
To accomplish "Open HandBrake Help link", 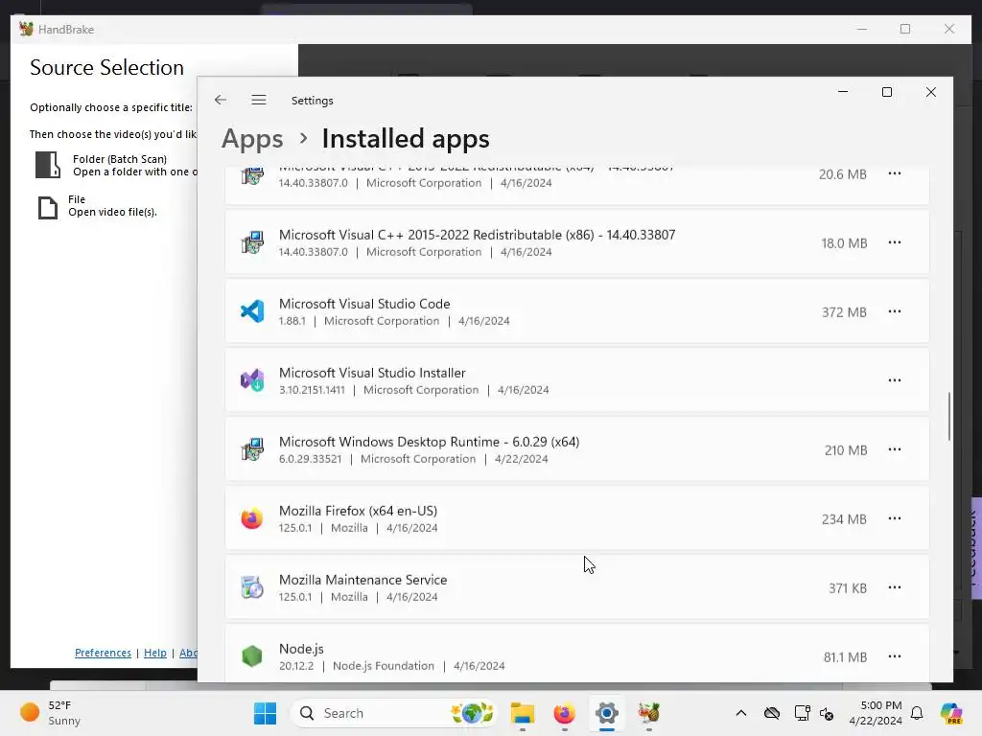I will click(155, 653).
